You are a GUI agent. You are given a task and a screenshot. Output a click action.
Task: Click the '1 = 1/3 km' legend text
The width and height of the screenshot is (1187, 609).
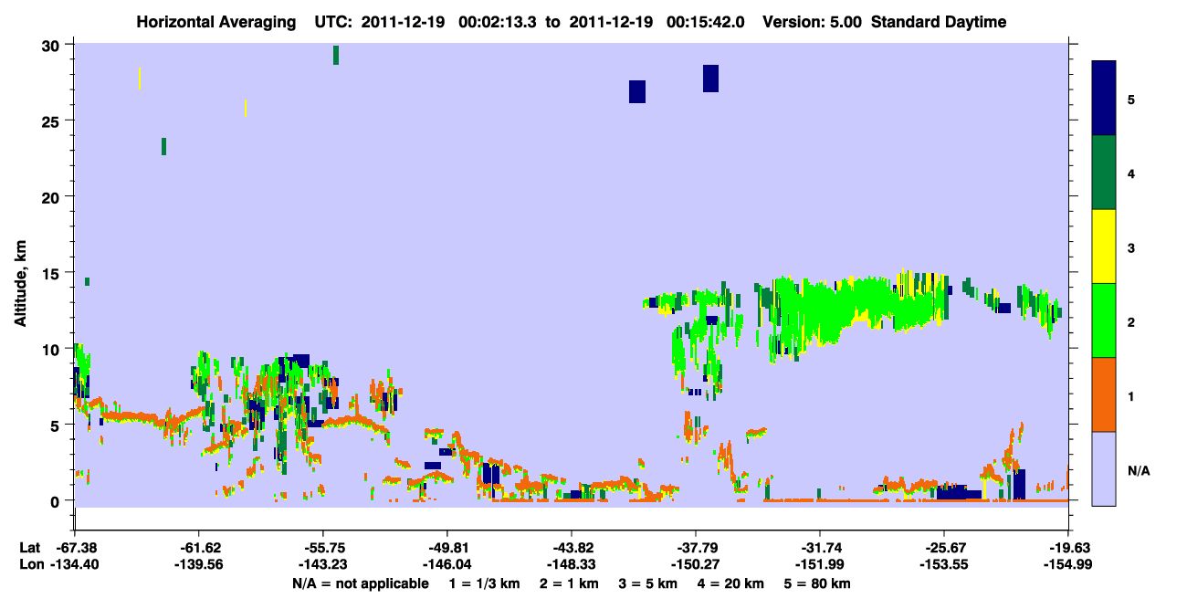click(484, 583)
